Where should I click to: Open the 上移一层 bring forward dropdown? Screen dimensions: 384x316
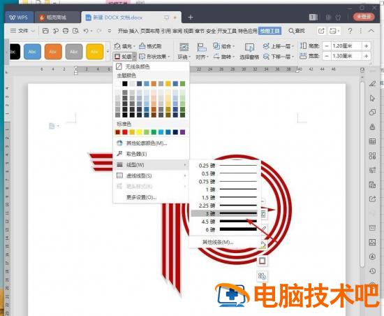(x=278, y=46)
